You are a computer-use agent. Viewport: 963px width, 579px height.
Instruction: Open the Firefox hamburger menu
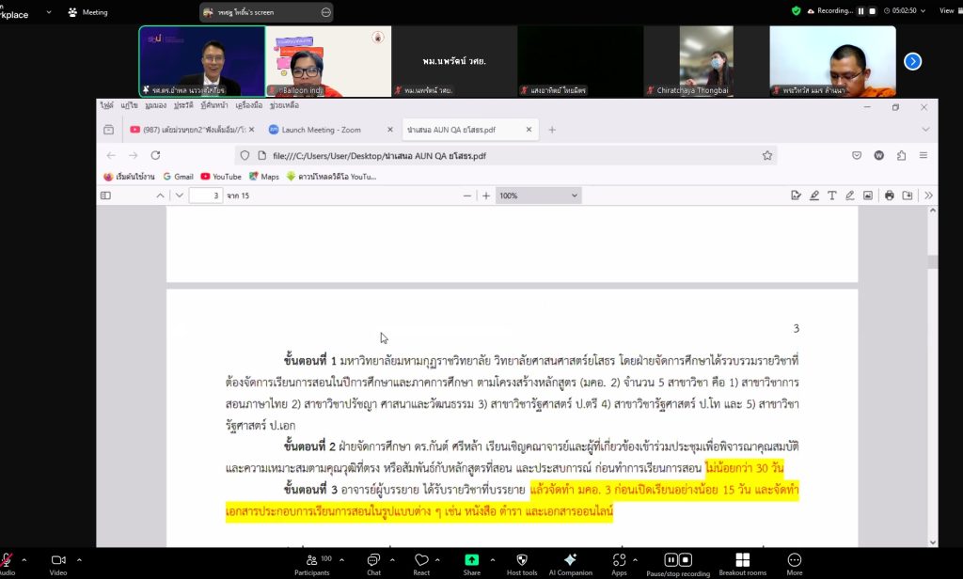click(924, 155)
